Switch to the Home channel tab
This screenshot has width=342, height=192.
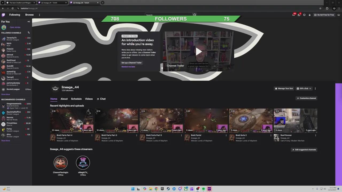pos(54,99)
